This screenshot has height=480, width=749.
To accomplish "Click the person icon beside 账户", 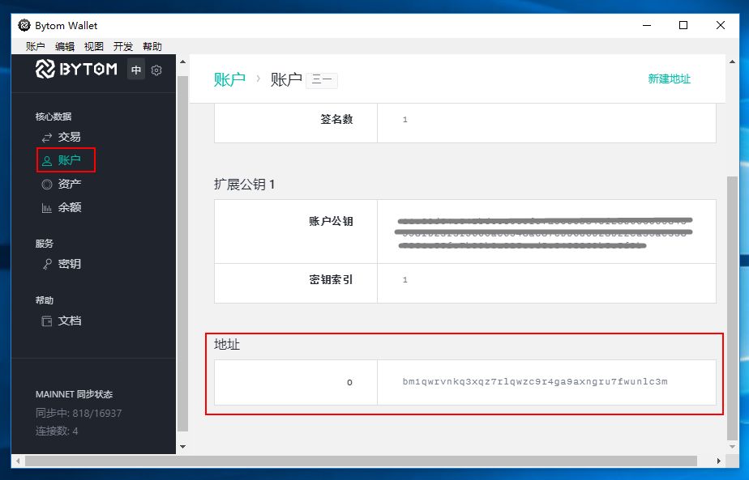I will (47, 161).
